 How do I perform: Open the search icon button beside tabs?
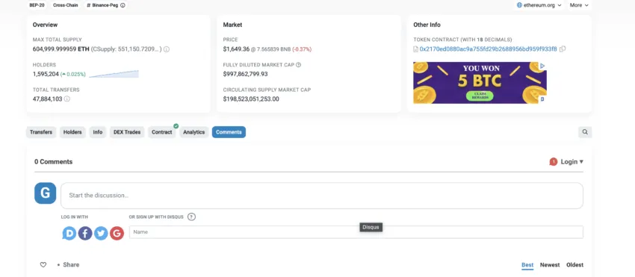pos(585,132)
